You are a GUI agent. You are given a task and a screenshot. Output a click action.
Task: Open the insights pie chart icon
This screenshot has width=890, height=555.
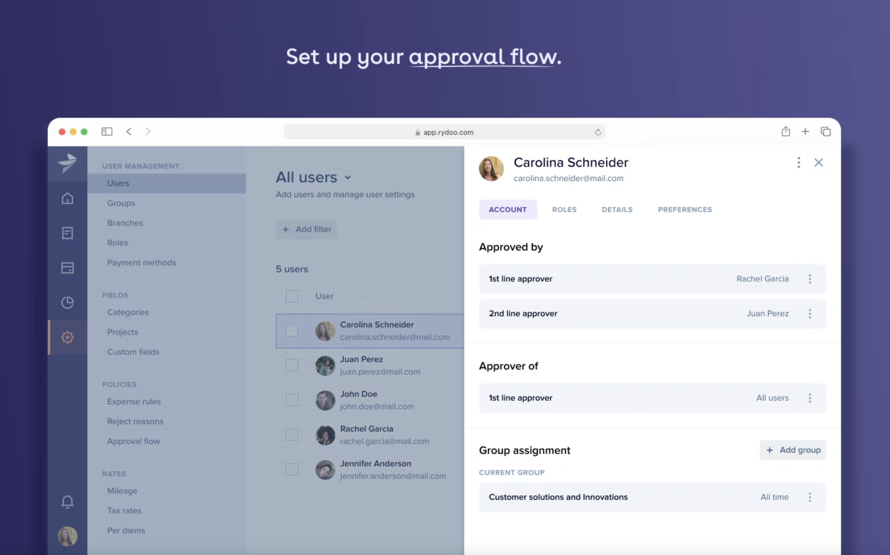(x=68, y=303)
